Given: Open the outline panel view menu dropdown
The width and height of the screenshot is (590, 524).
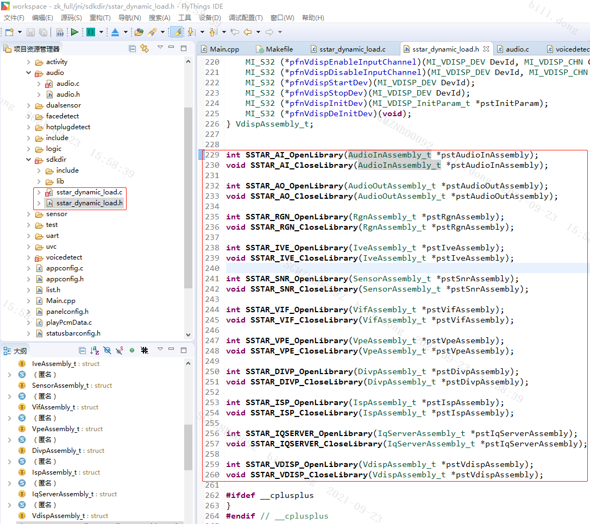Looking at the screenshot, I should tap(160, 351).
